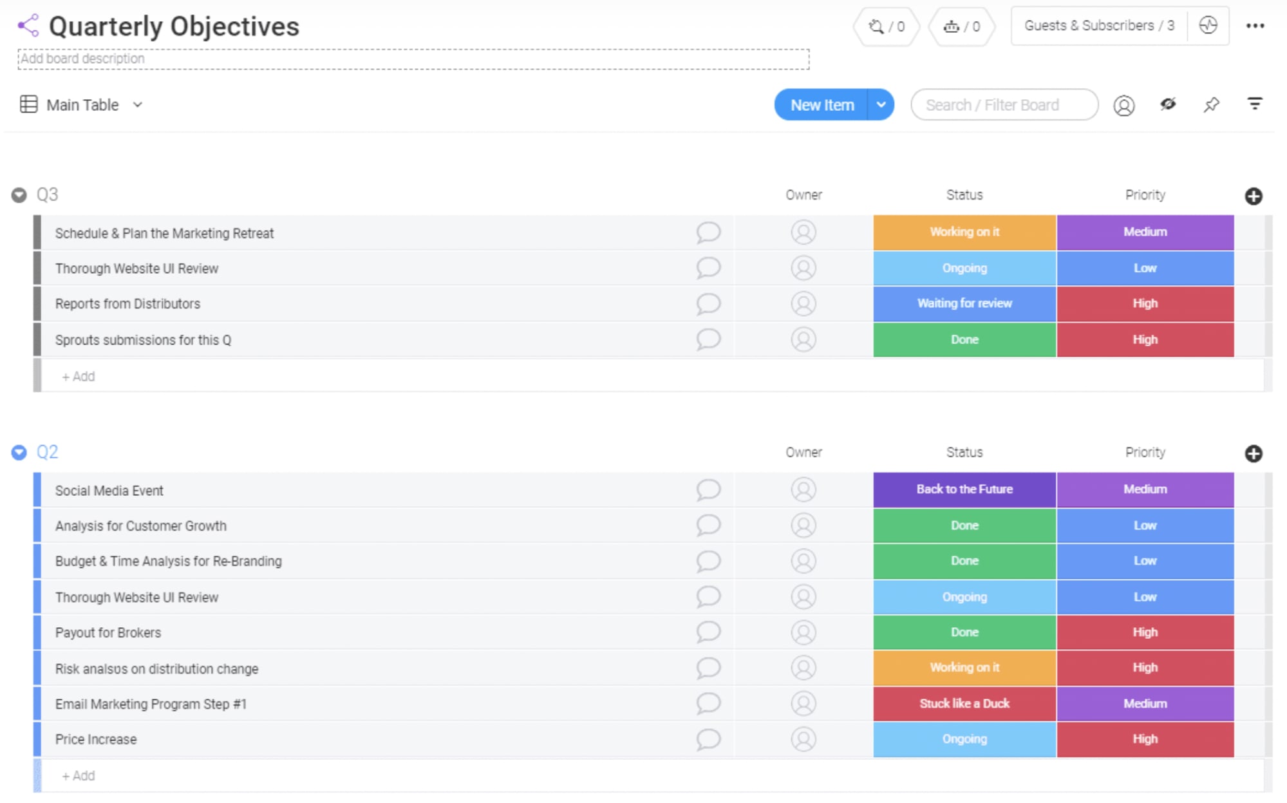Add a column to the Q2 group
Viewport: 1287px width, 803px height.
(1253, 453)
